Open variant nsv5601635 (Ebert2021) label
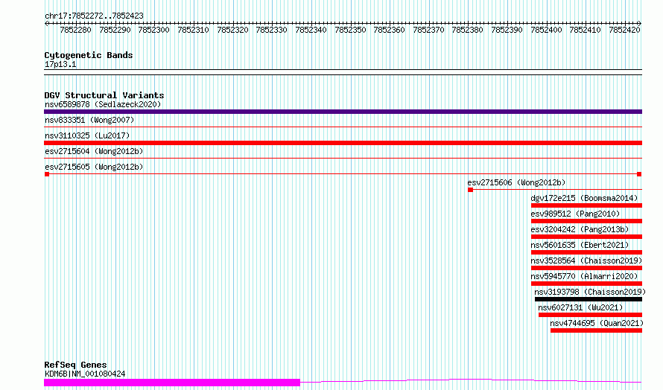This screenshot has width=663, height=390. click(580, 245)
